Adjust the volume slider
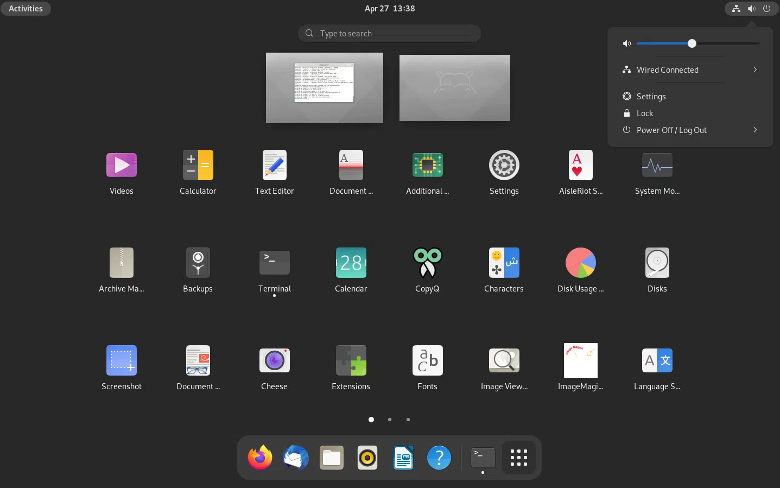Image resolution: width=780 pixels, height=488 pixels. 692,43
